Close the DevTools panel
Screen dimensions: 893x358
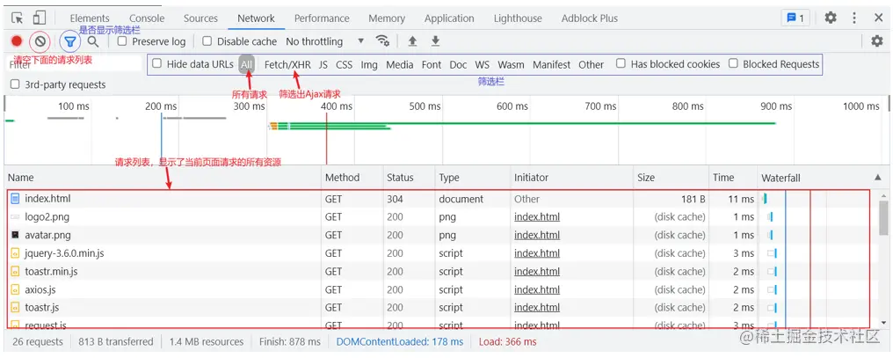(x=878, y=18)
